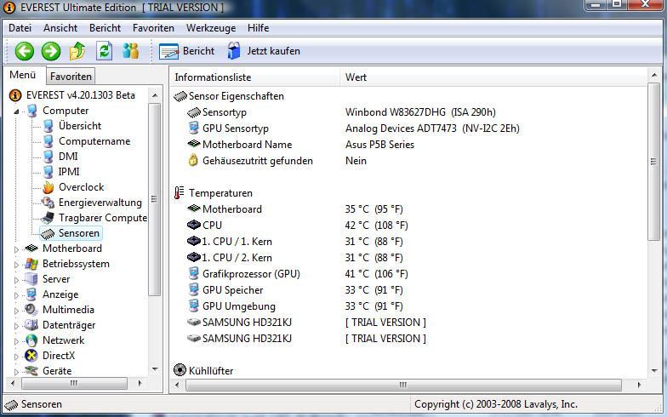Select the Geräte tree item

pyautogui.click(x=57, y=371)
